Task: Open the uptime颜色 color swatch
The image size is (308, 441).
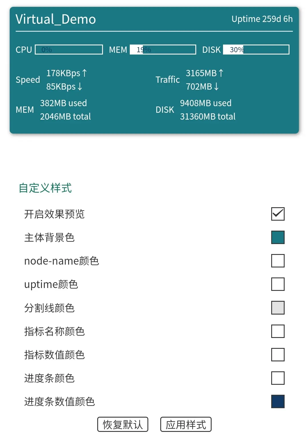Action: point(278,284)
